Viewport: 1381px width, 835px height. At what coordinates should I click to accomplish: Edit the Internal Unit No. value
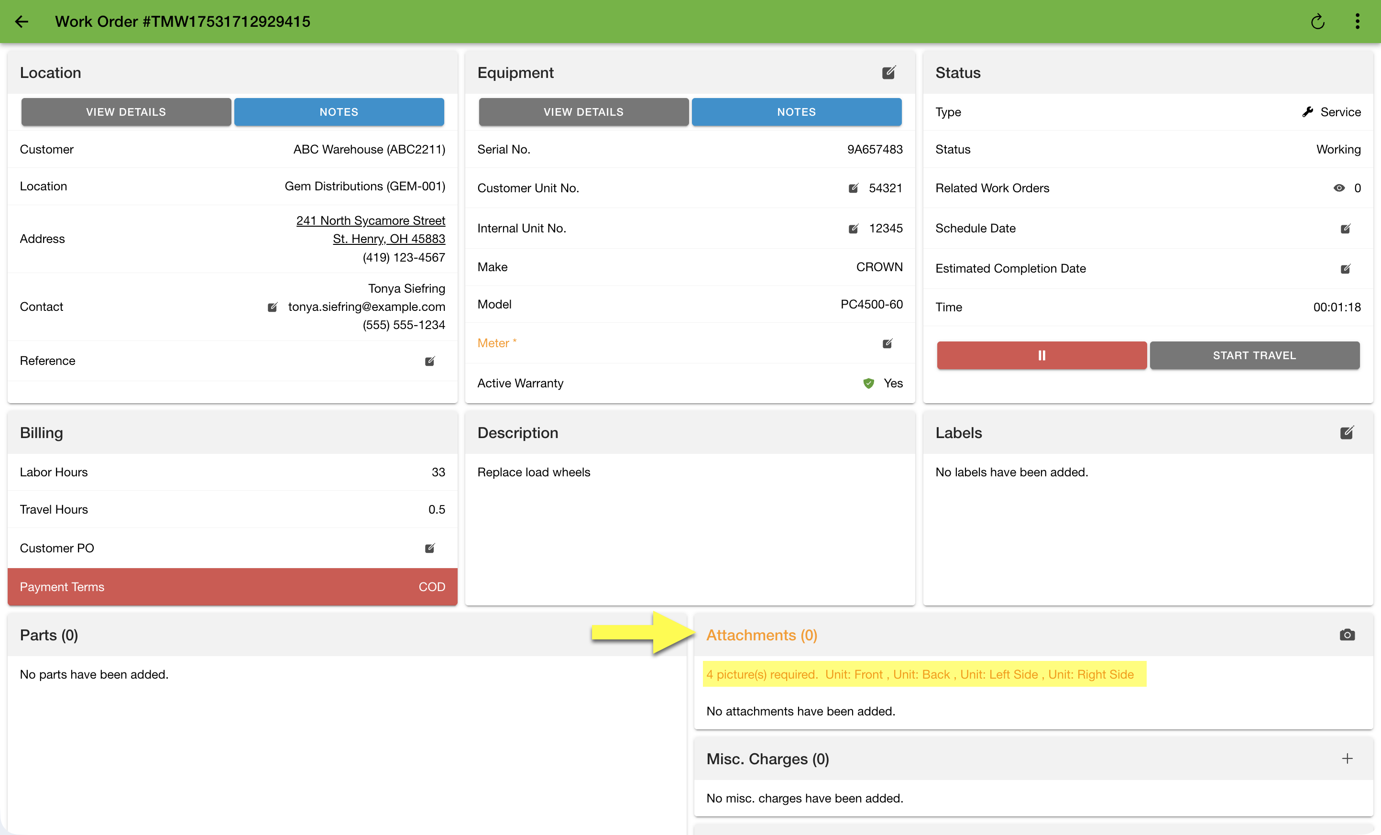click(x=853, y=229)
